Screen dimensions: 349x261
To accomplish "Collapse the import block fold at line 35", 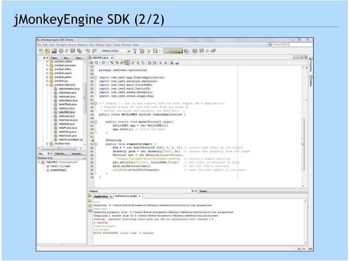I will (96, 78).
